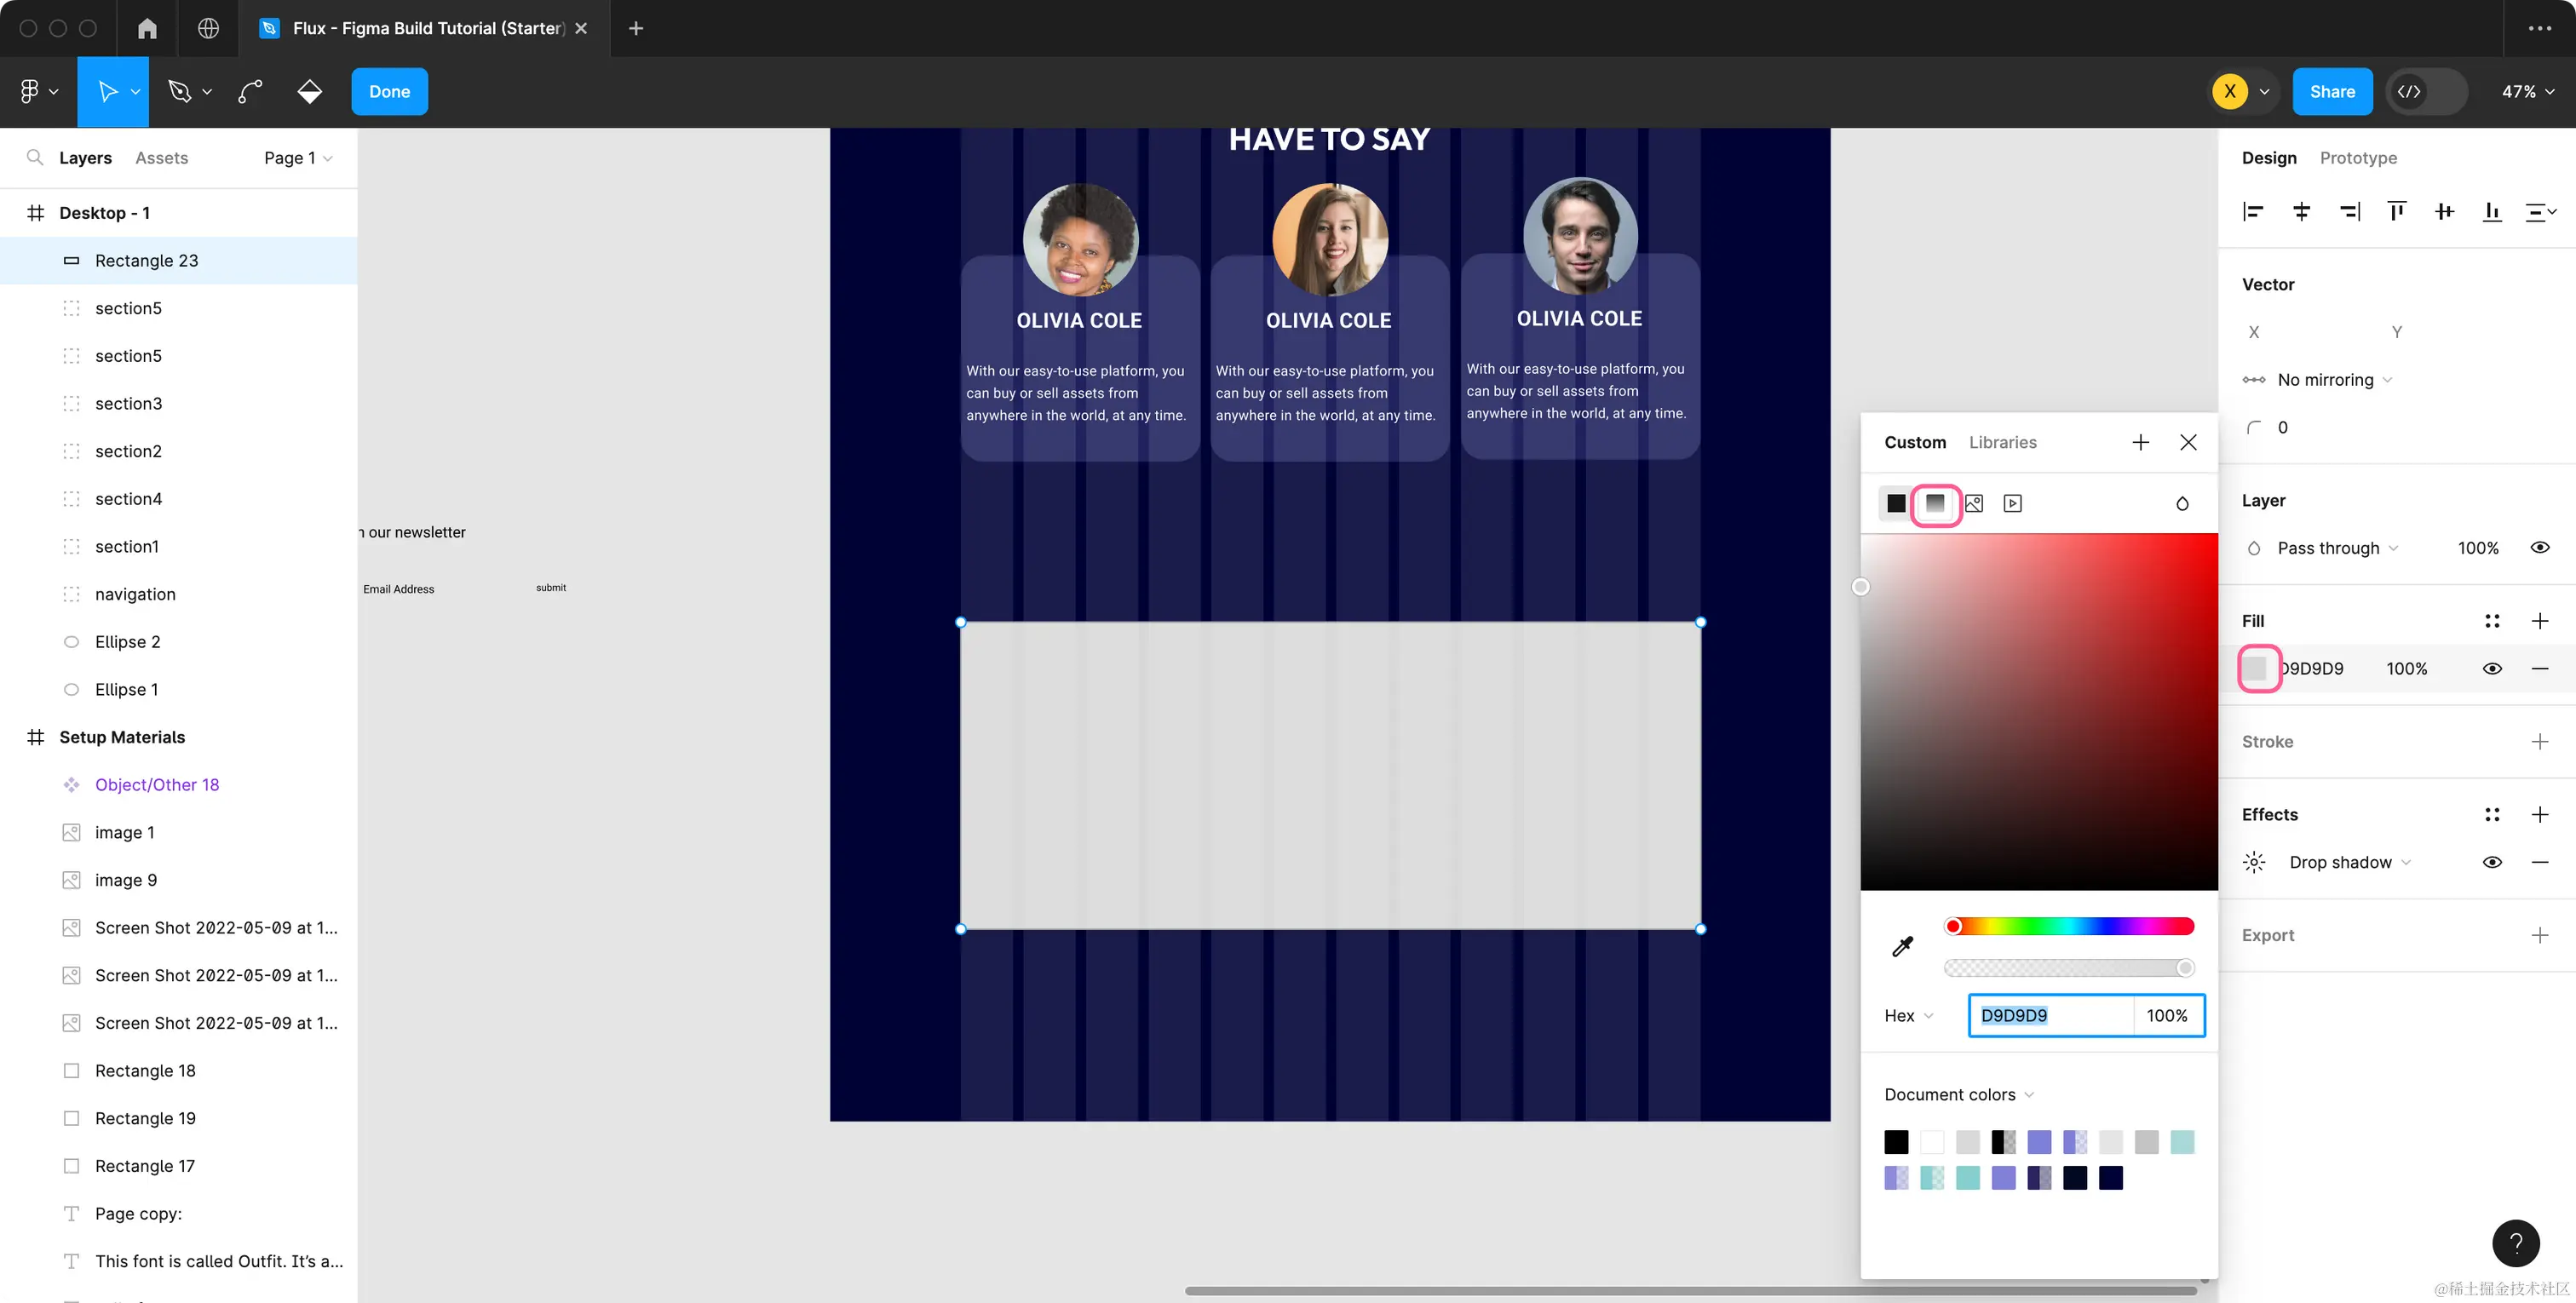Viewport: 2576px width, 1303px height.
Task: Select the Bend tool
Action: click(x=250, y=91)
